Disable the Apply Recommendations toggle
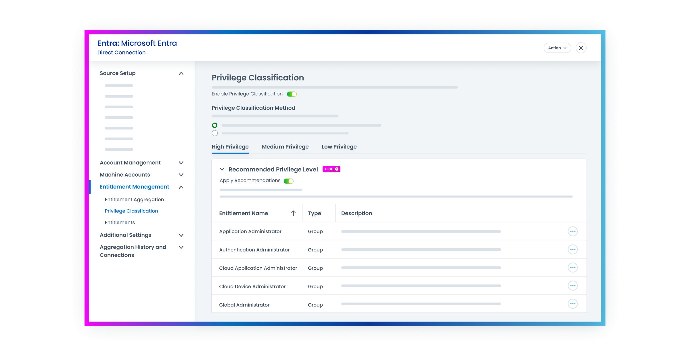Image resolution: width=690 pixels, height=356 pixels. pos(288,181)
